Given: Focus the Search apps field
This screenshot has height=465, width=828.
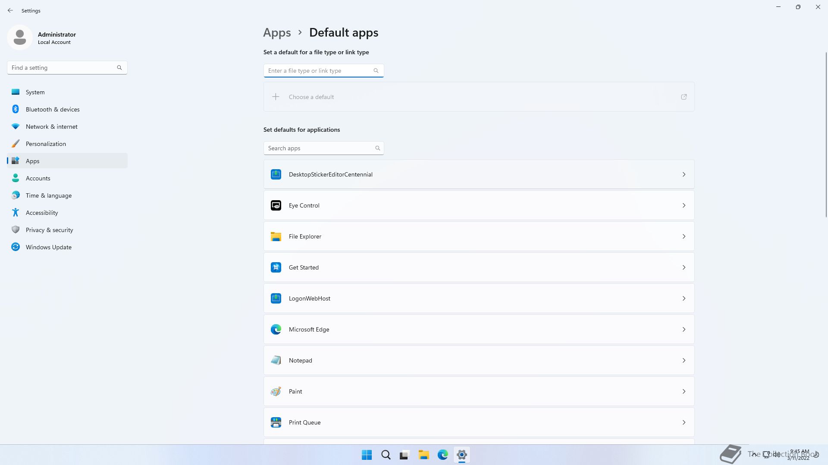Looking at the screenshot, I should point(323,148).
